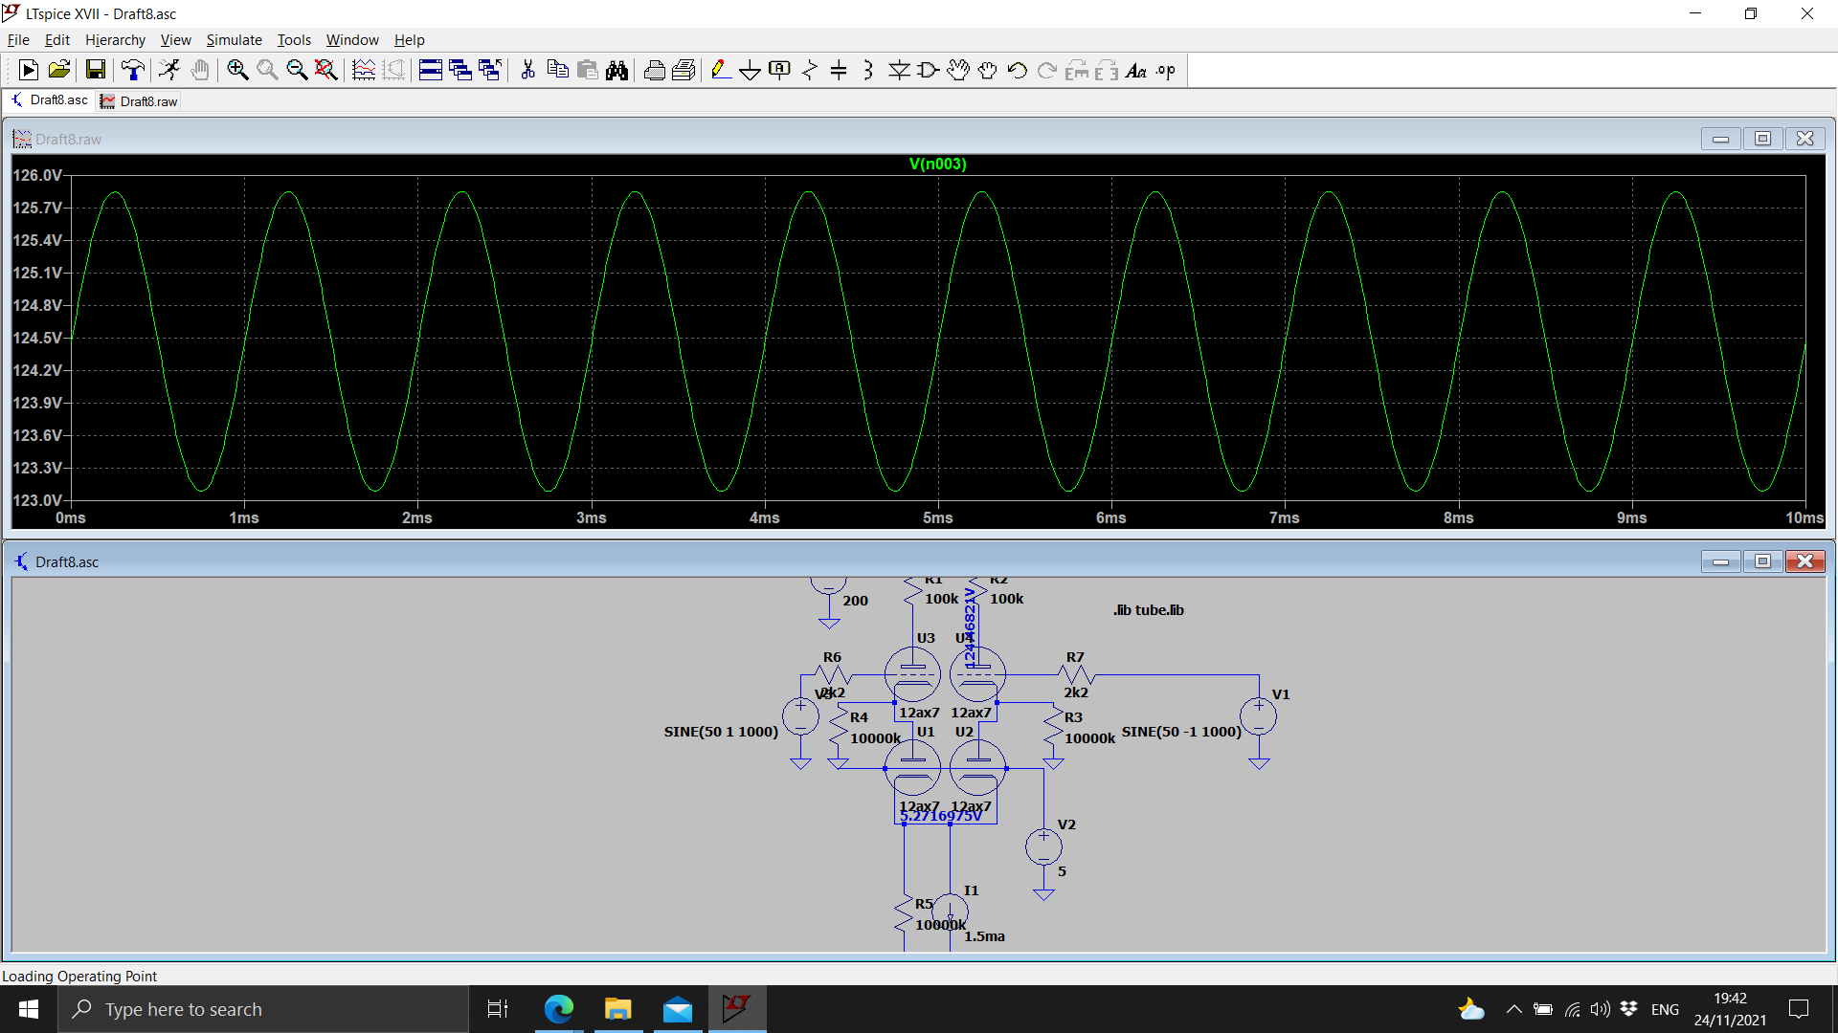Viewport: 1838px width, 1033px height.
Task: Switch to the Draft8.asc tab
Action: tap(50, 100)
